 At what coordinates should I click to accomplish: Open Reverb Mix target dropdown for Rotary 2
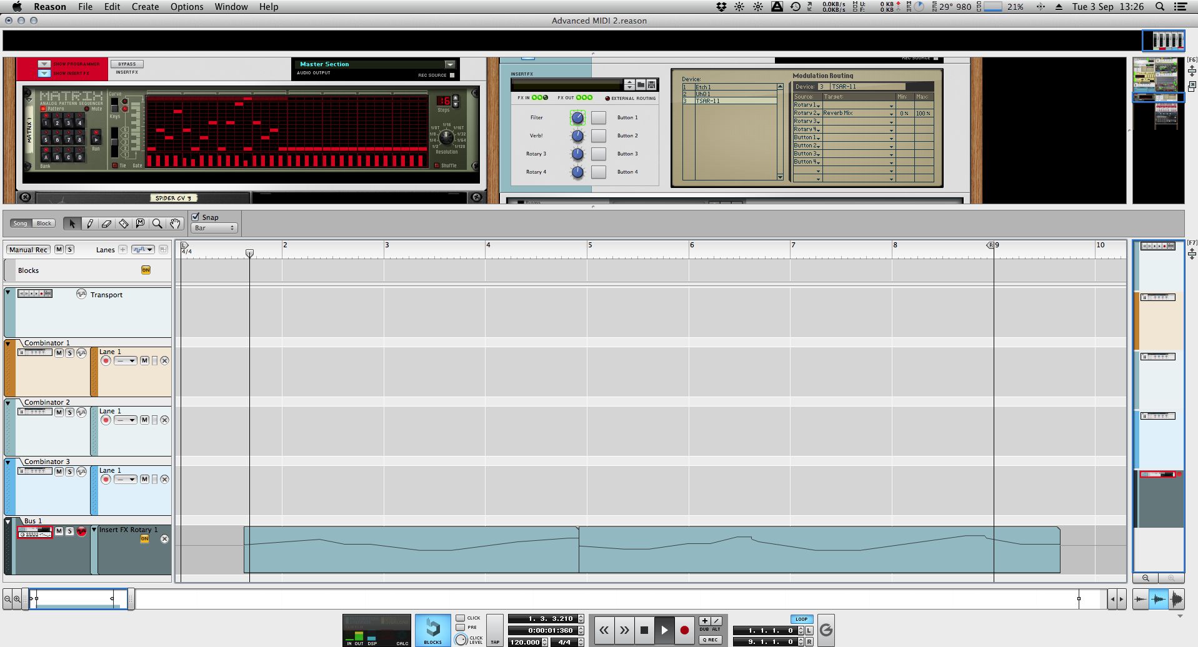(x=891, y=114)
